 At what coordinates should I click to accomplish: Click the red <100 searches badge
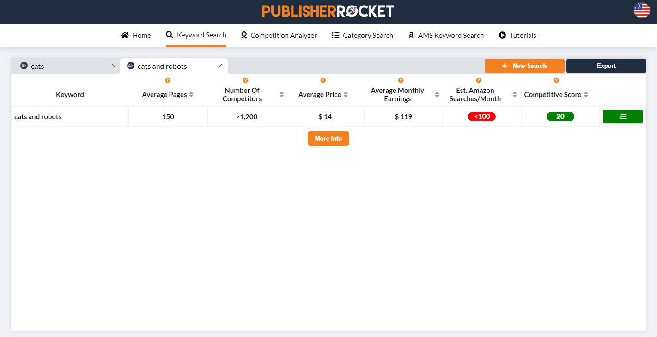tap(482, 116)
